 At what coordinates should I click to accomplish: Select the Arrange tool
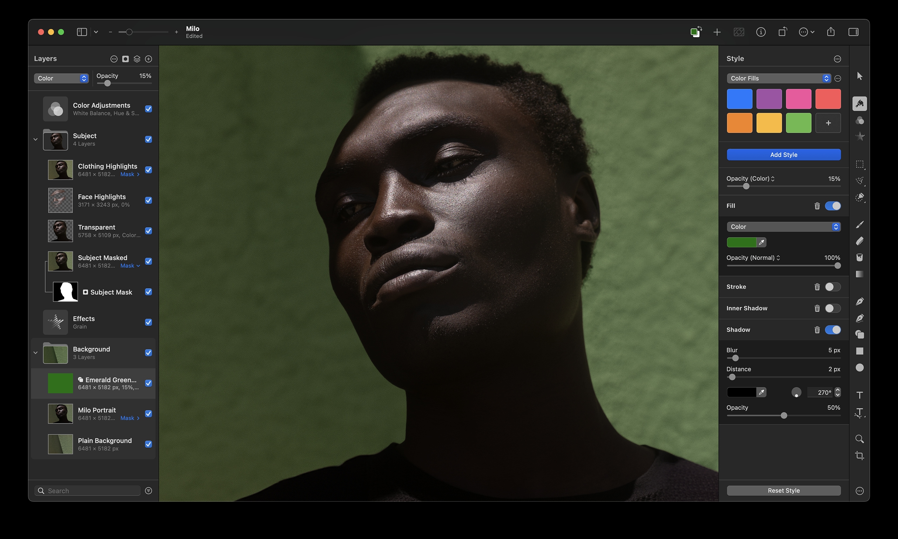[x=860, y=76]
